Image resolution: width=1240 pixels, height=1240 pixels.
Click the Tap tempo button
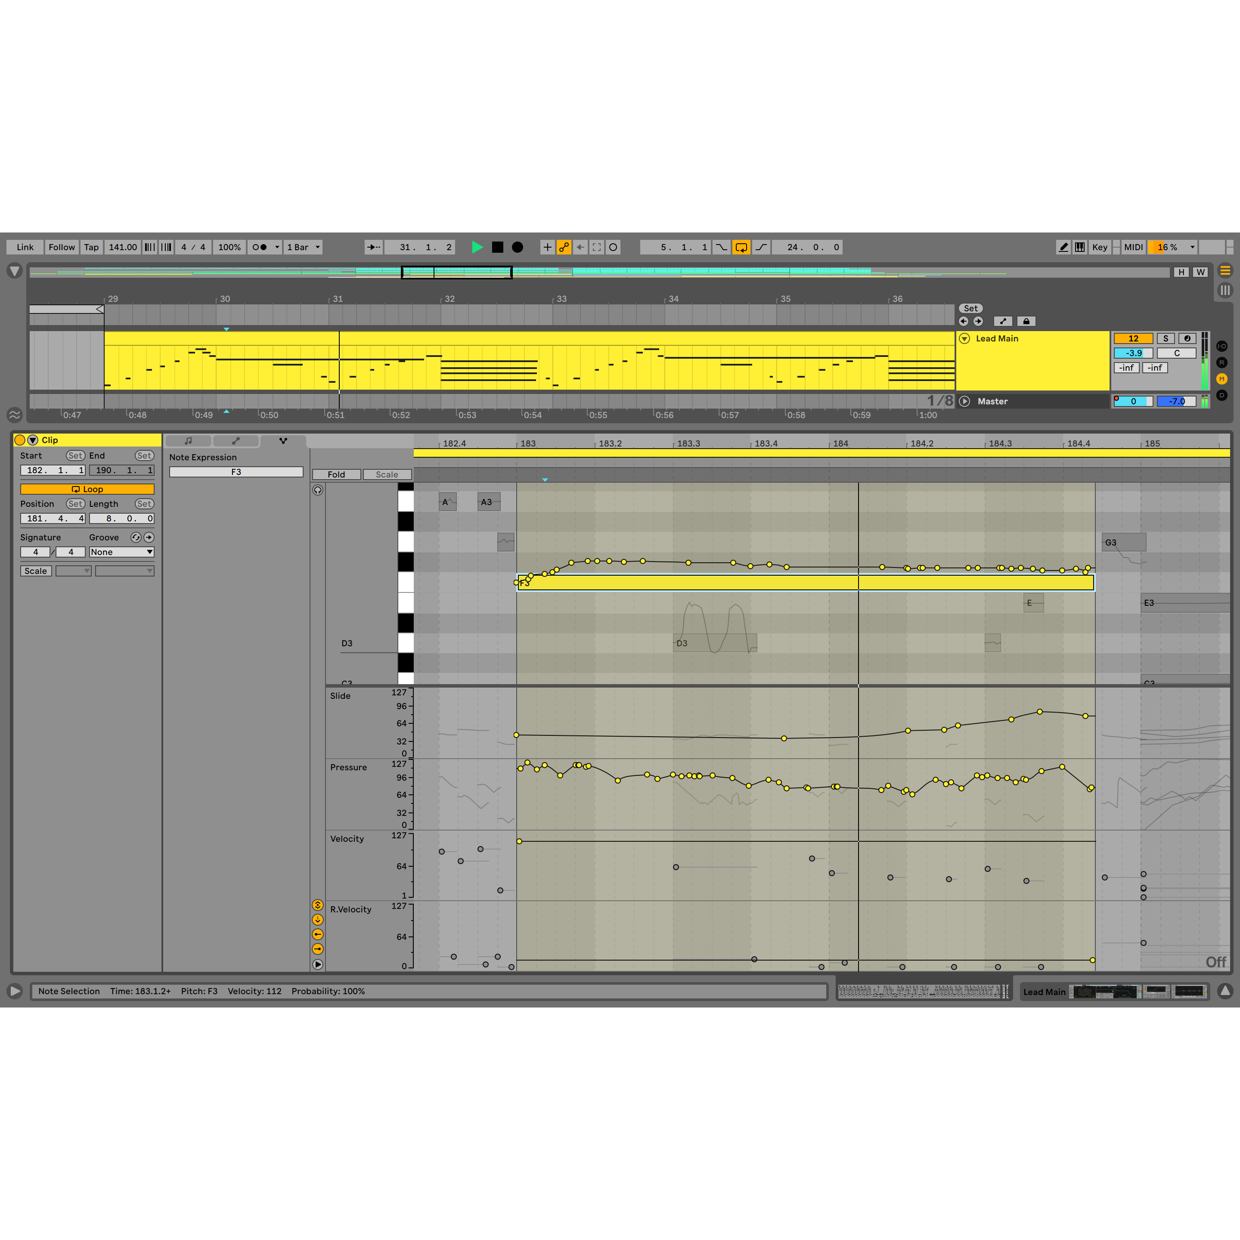pyautogui.click(x=91, y=247)
